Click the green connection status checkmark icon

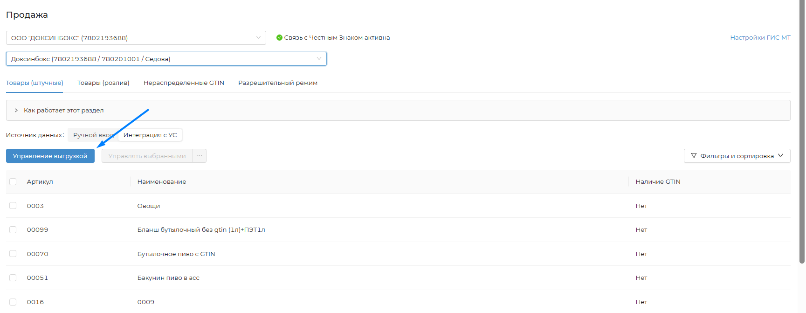[x=279, y=38]
